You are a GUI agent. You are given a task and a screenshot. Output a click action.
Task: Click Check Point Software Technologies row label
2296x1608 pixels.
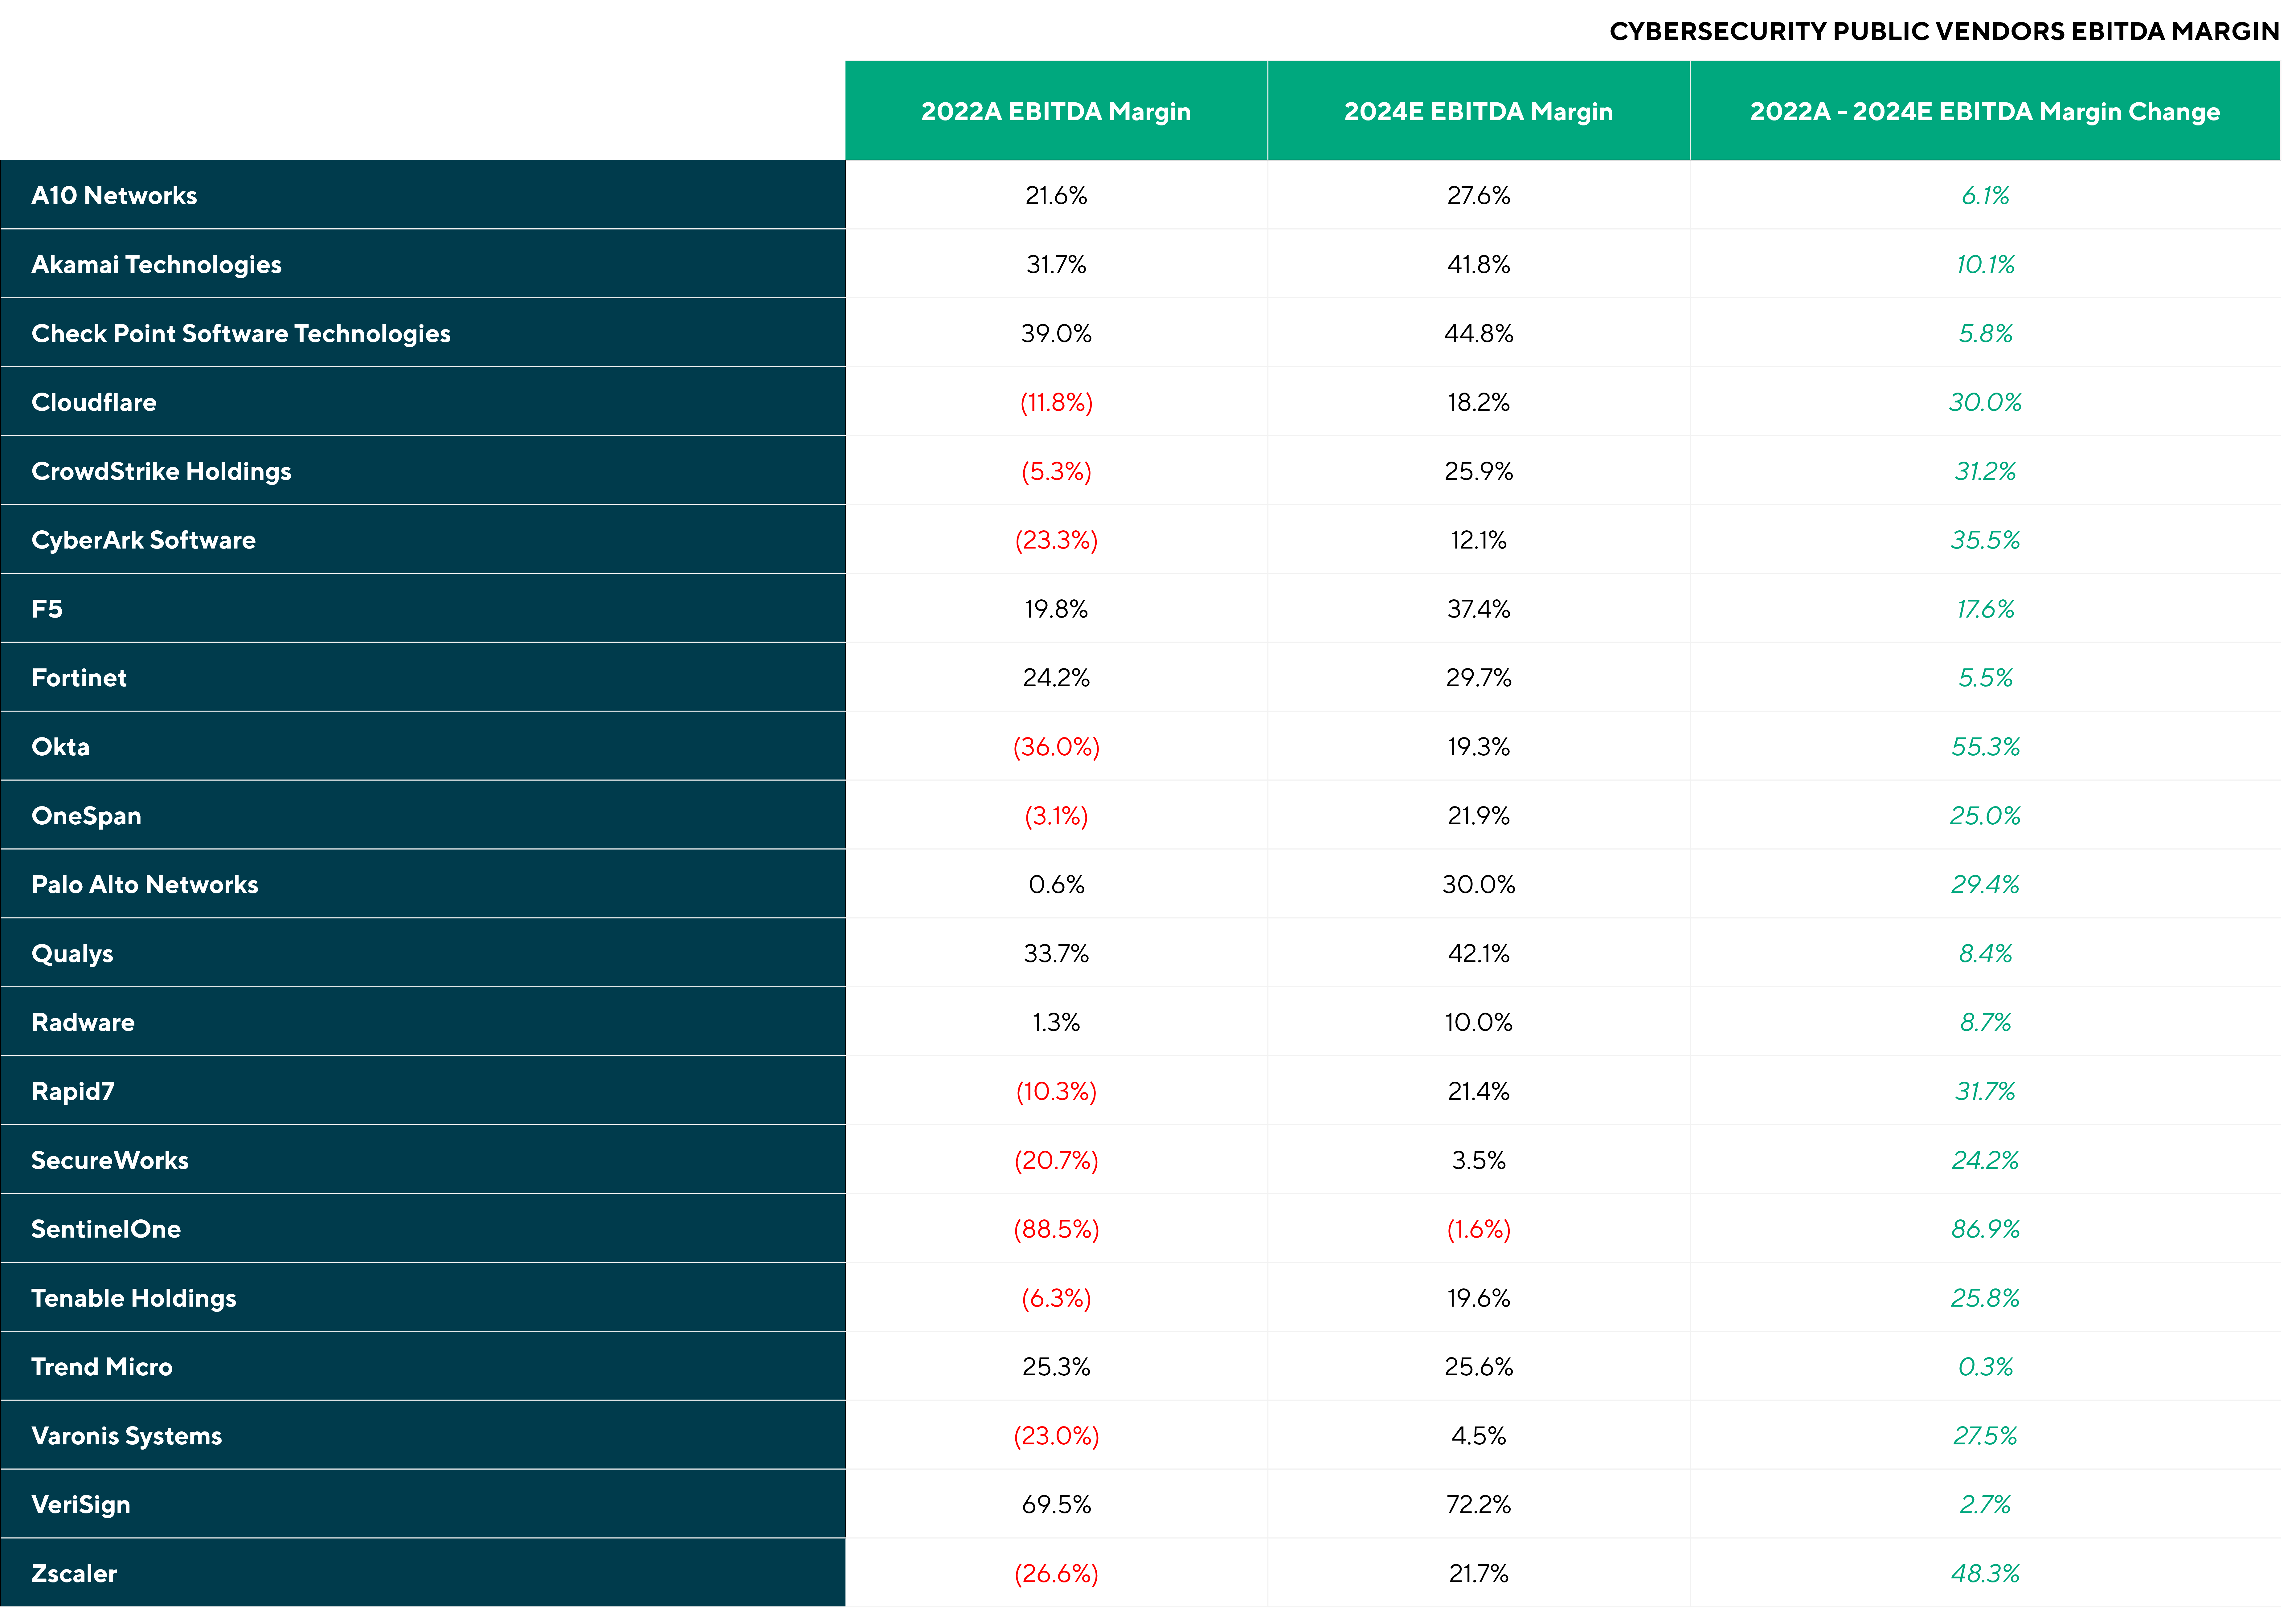(241, 333)
